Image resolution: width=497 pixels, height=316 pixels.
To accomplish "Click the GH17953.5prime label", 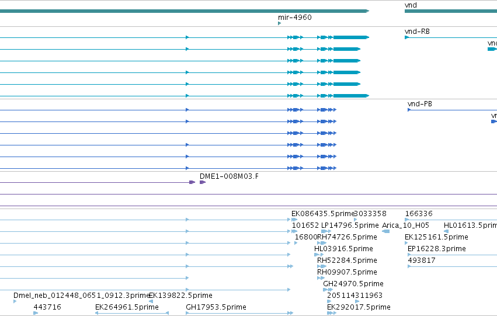I will [x=216, y=307].
